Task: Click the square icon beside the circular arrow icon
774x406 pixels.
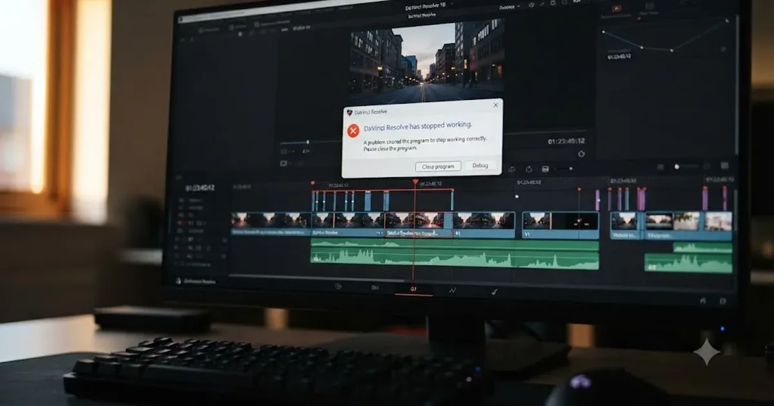Action: [546, 169]
